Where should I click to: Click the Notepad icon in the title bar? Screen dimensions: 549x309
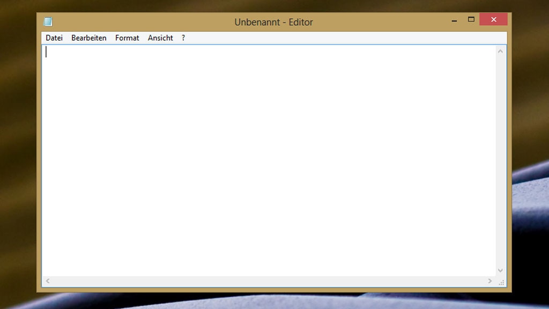pyautogui.click(x=48, y=21)
